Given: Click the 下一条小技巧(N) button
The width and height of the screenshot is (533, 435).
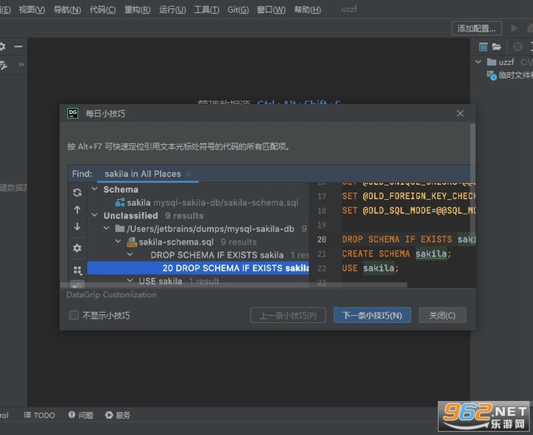Looking at the screenshot, I should coord(373,315).
